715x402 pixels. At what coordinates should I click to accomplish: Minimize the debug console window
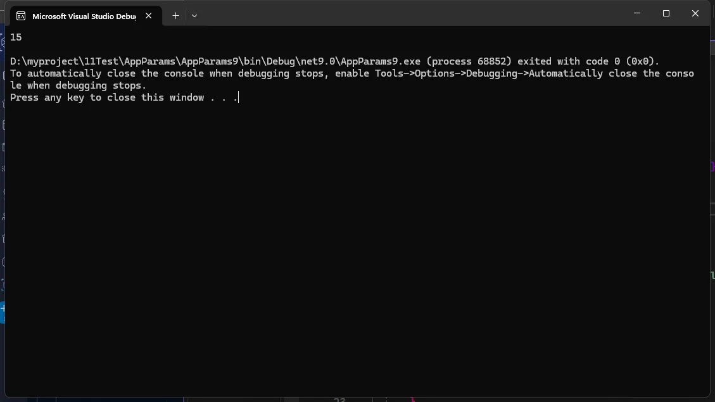pyautogui.click(x=637, y=13)
